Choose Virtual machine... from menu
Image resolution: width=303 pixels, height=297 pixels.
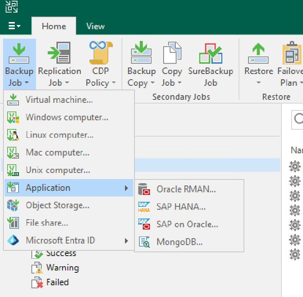pyautogui.click(x=69, y=100)
